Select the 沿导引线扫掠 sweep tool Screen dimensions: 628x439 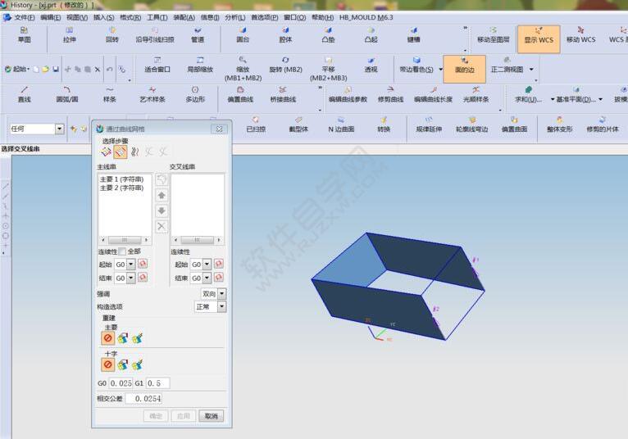(x=155, y=35)
